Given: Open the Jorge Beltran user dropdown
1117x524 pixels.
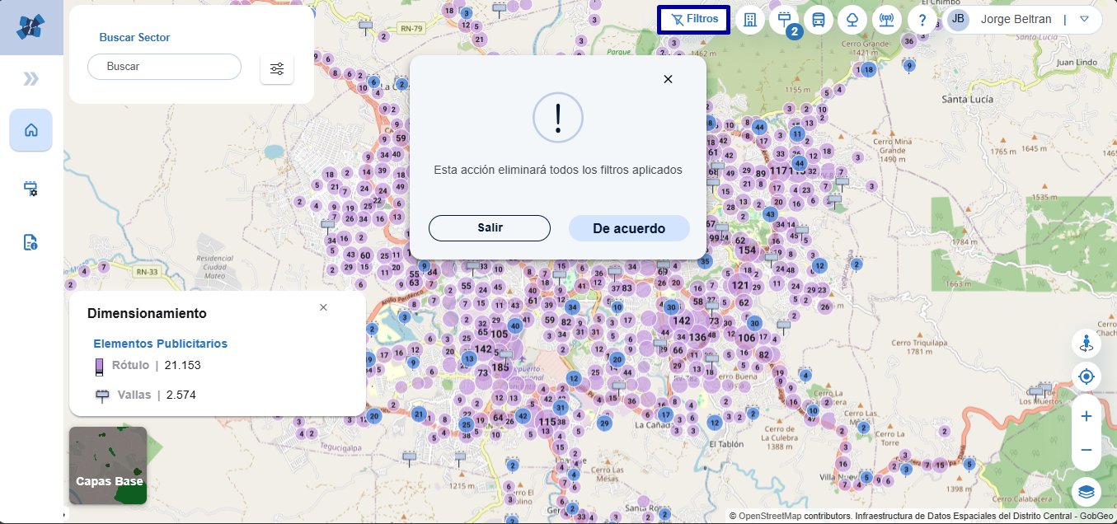Looking at the screenshot, I should point(1084,19).
